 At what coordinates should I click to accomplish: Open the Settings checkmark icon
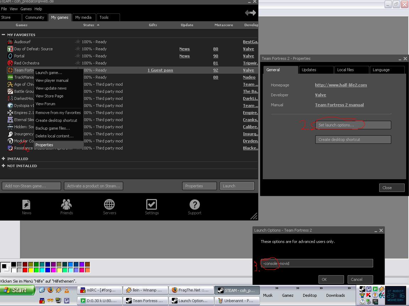(152, 205)
